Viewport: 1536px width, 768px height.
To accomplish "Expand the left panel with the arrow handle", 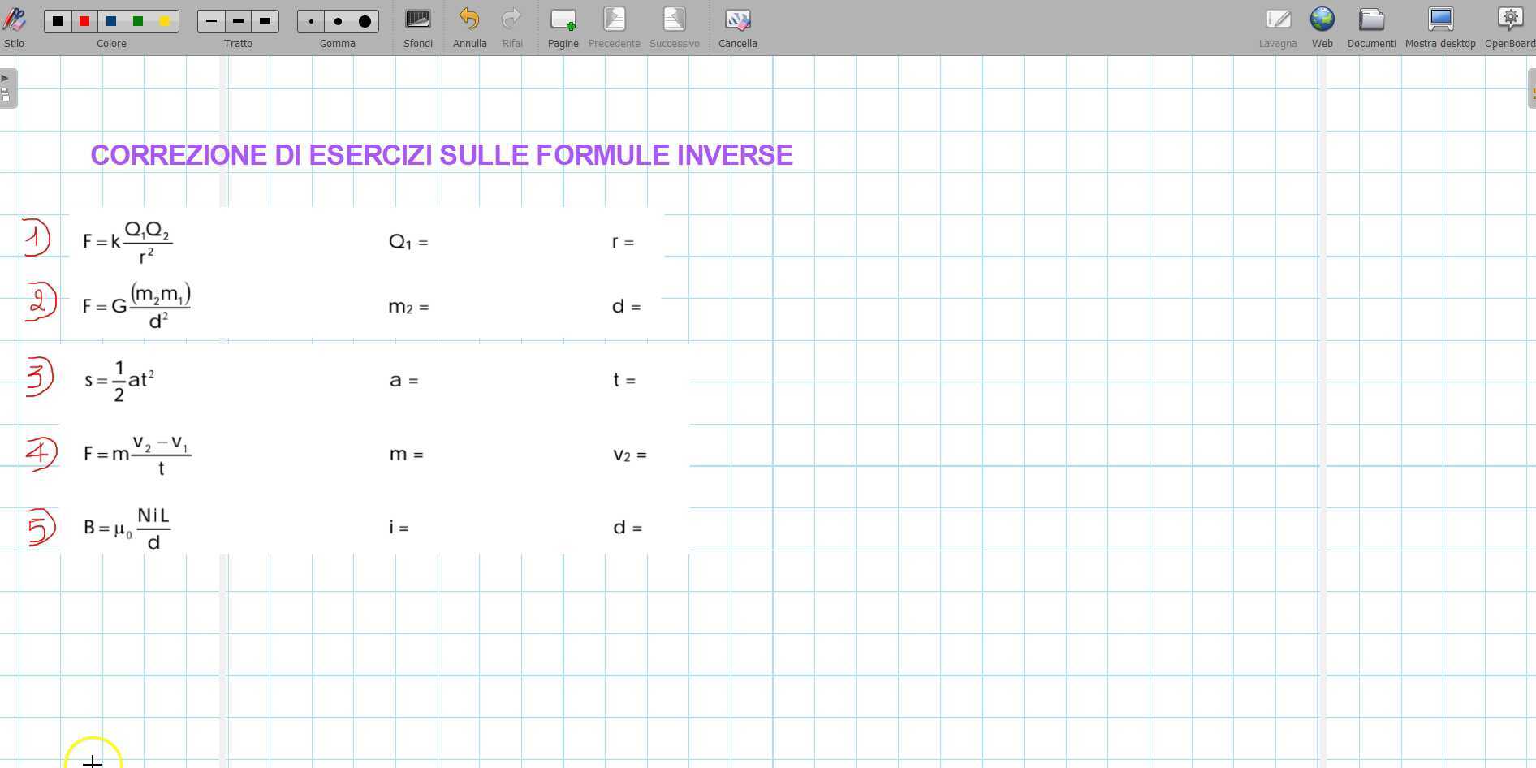I will [6, 77].
